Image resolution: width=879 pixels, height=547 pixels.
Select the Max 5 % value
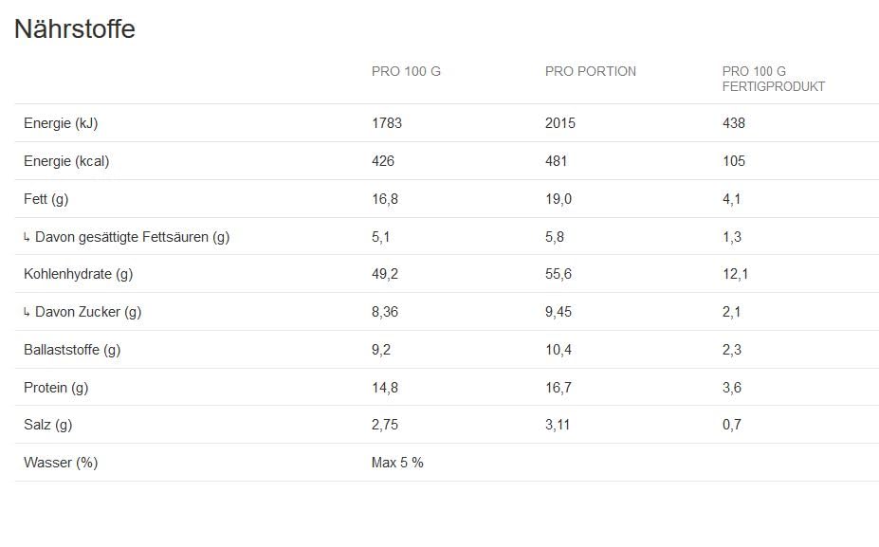397,463
